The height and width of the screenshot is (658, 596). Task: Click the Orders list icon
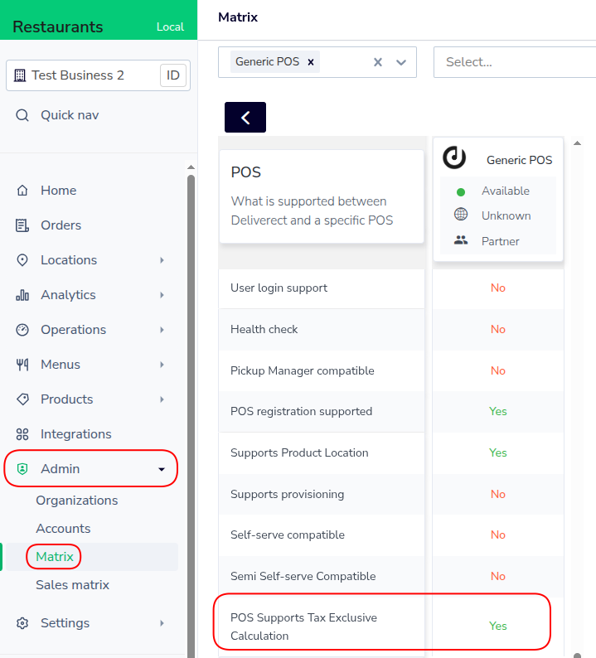(x=22, y=225)
